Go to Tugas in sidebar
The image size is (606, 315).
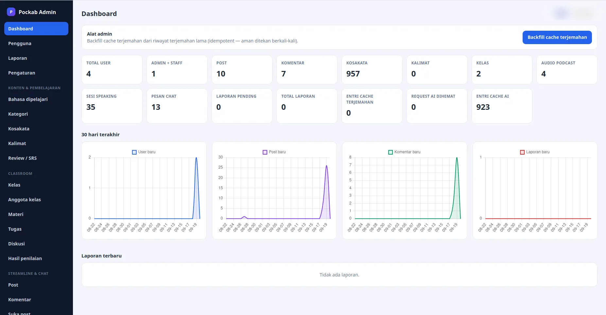coord(36,229)
